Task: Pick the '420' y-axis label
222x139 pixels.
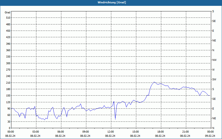Action: tap(8, 37)
